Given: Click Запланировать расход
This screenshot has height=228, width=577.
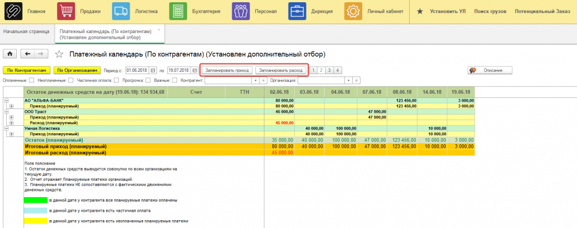Looking at the screenshot, I should [x=281, y=70].
